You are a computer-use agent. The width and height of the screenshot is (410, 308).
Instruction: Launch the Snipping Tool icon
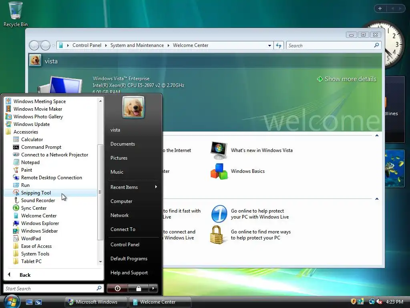coord(16,192)
